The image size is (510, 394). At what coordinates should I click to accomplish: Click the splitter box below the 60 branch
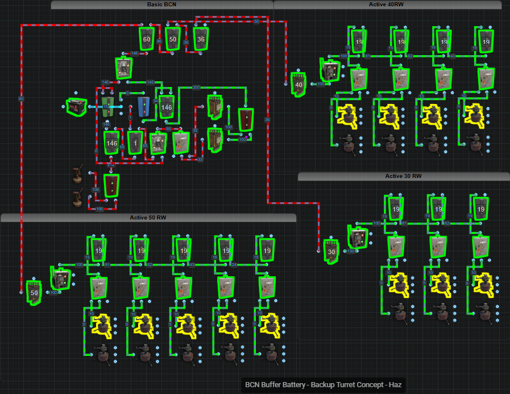click(x=124, y=68)
